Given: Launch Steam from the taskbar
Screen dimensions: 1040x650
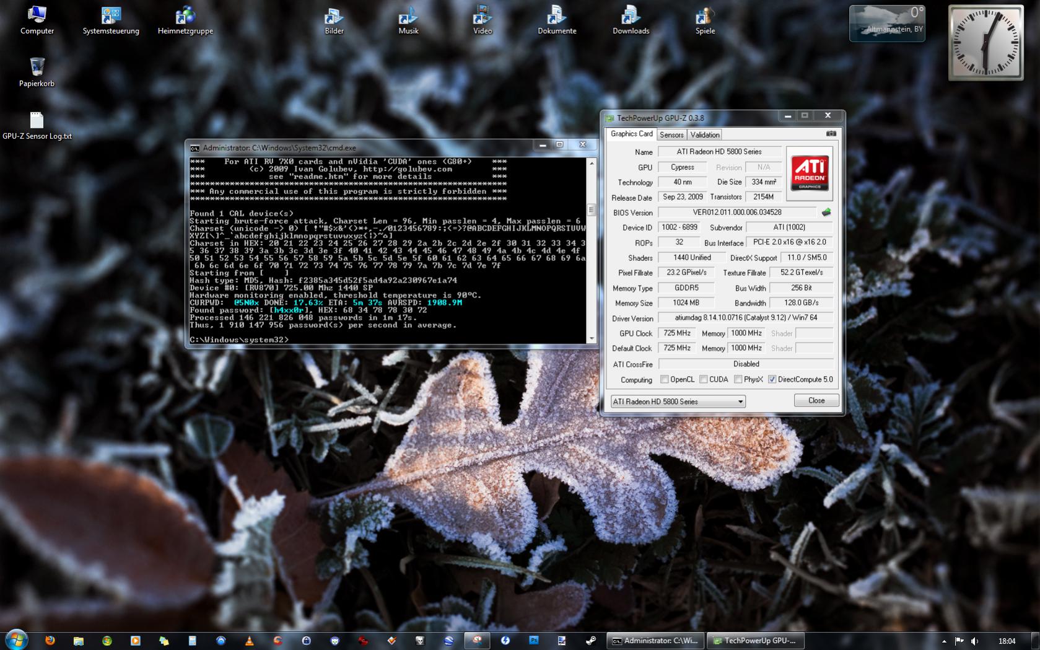Looking at the screenshot, I should point(591,641).
